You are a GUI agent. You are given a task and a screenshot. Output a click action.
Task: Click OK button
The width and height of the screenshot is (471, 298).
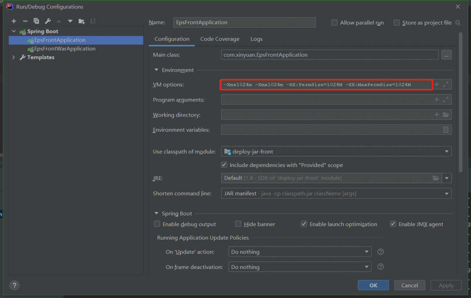373,285
